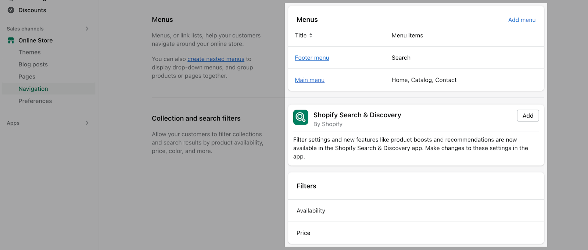Open Pages under Online Store

(27, 76)
